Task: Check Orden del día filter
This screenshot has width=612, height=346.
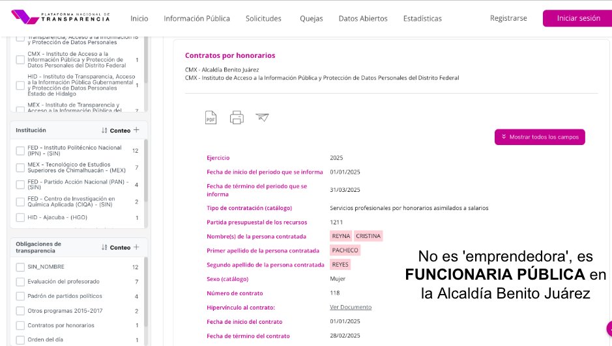Action: click(x=20, y=339)
